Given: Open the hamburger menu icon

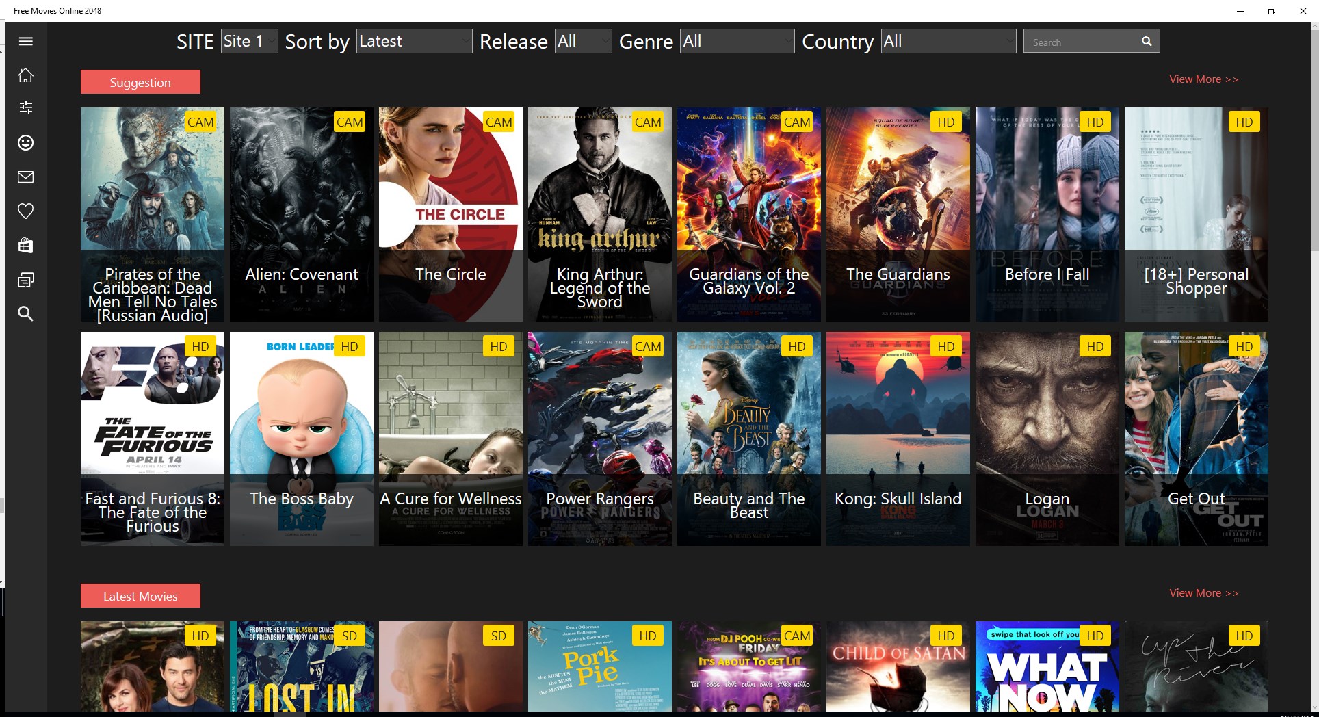Looking at the screenshot, I should click(25, 41).
